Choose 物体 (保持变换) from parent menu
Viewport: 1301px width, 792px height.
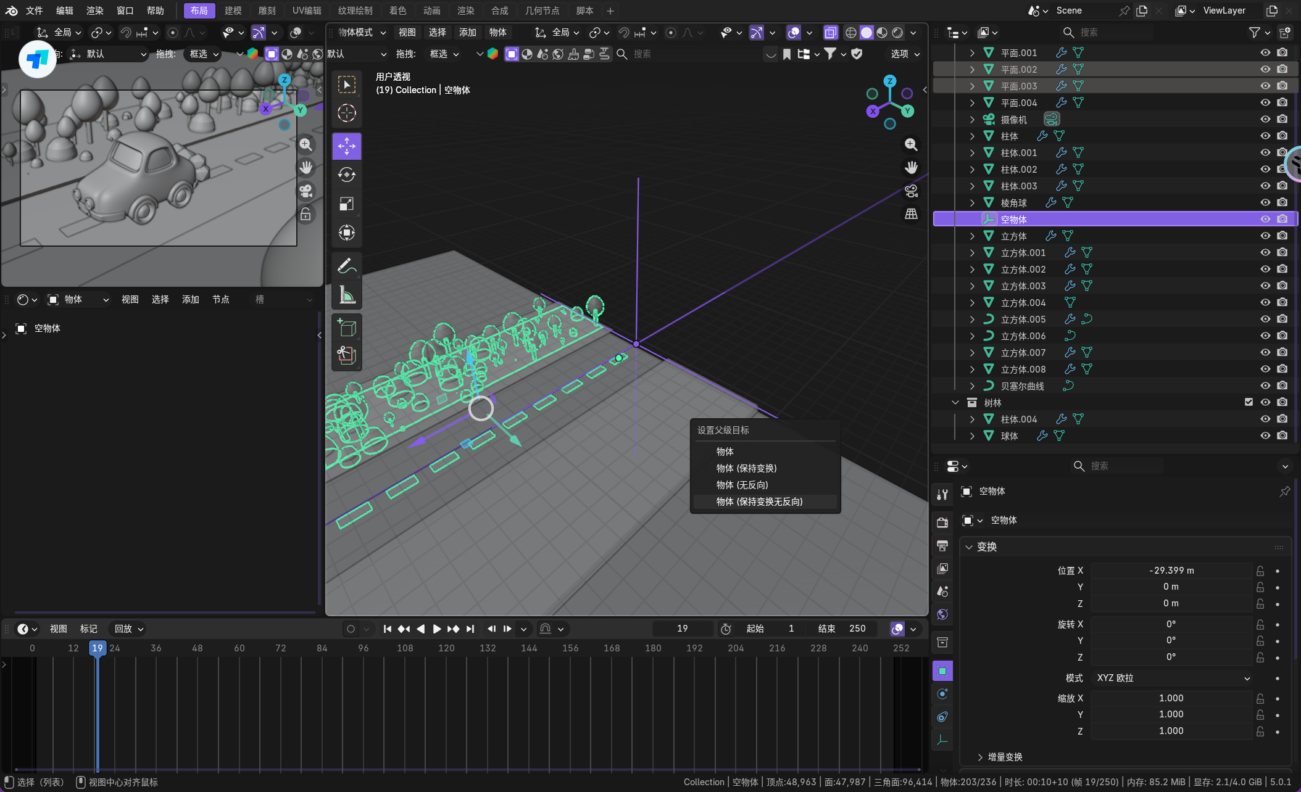pyautogui.click(x=746, y=468)
